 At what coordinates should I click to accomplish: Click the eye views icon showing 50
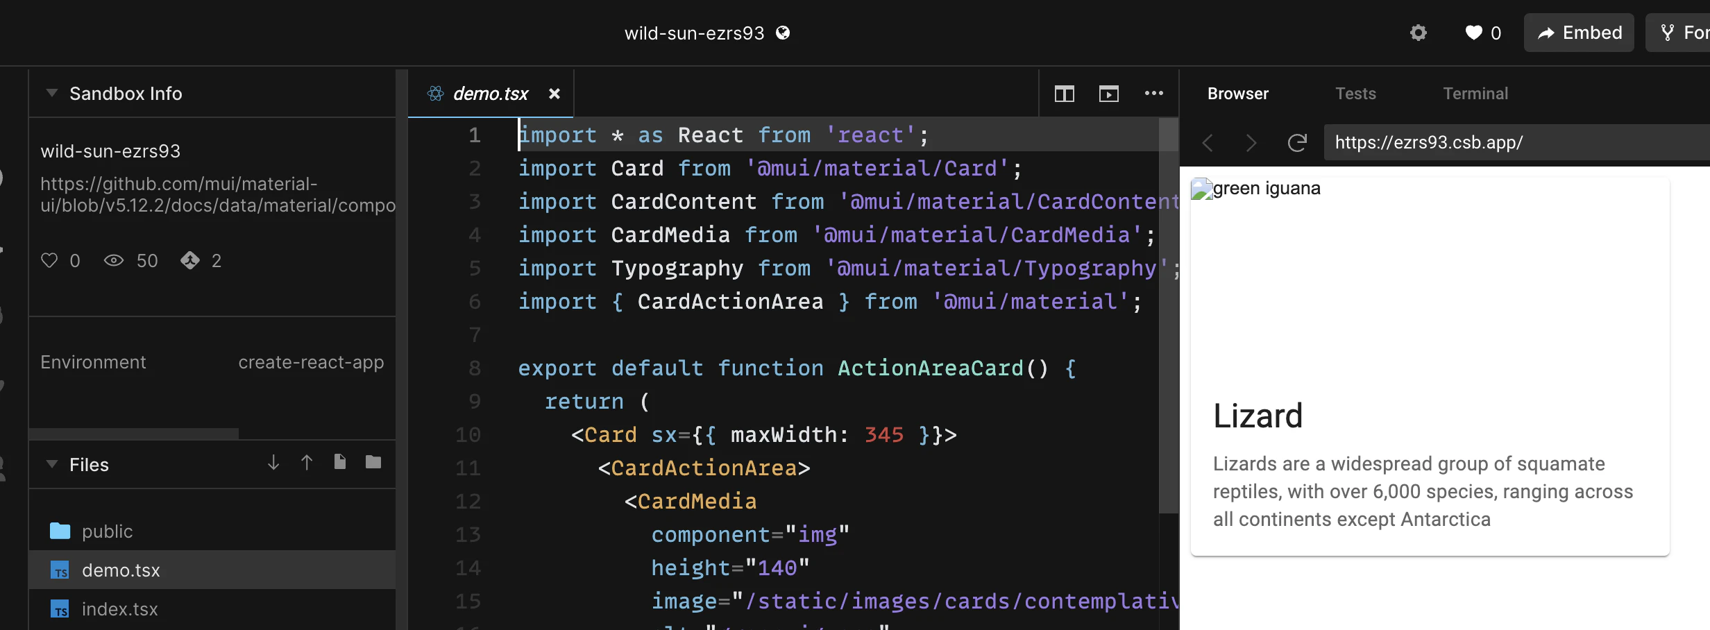pos(114,260)
